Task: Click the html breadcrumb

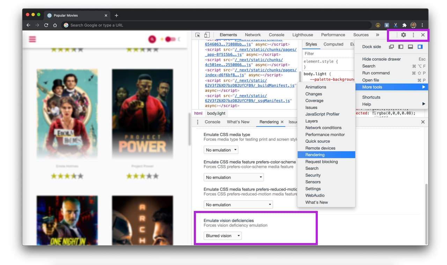Action: click(x=198, y=113)
